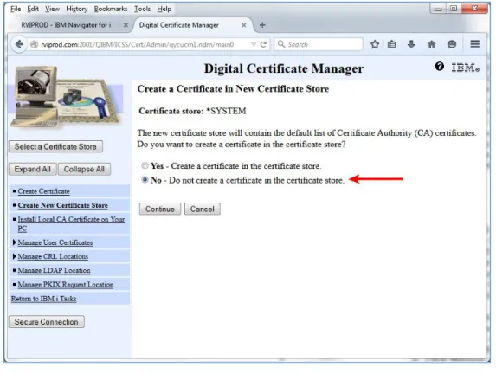
Task: Click the Continue button
Action: pos(160,209)
